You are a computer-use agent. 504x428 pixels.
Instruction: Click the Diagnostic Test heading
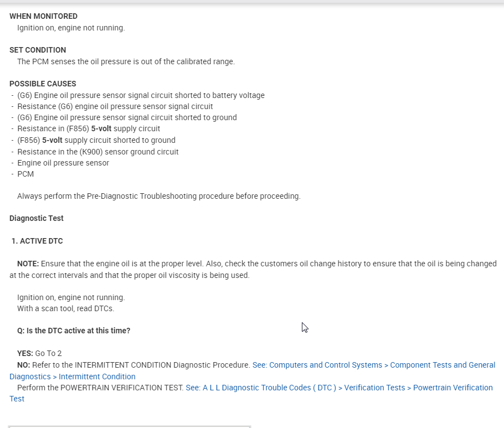point(37,218)
